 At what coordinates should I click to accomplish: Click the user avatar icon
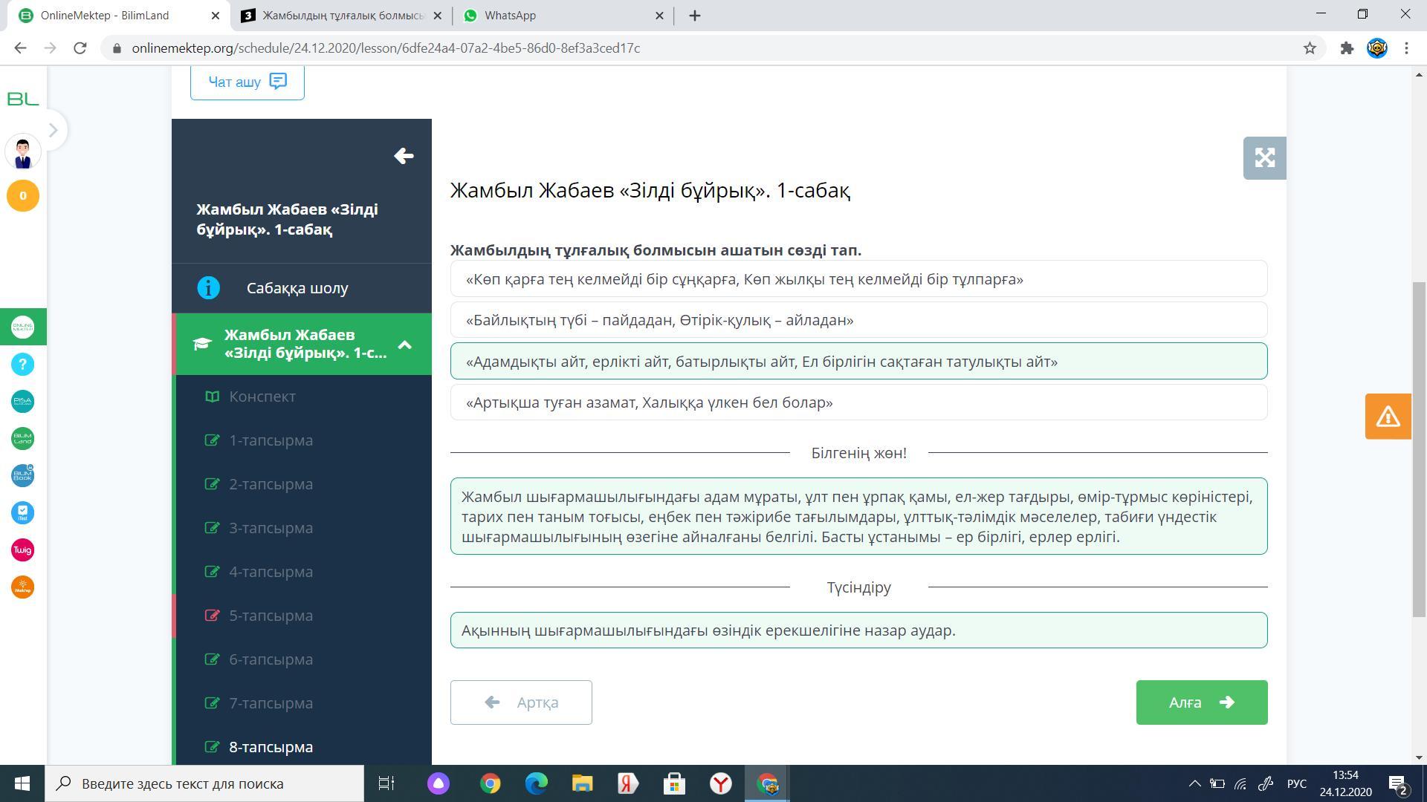pyautogui.click(x=22, y=152)
